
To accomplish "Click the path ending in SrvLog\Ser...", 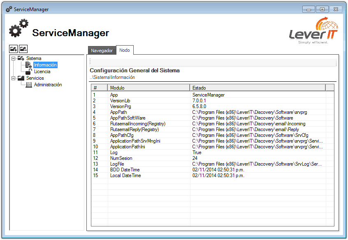I will click(257, 164).
